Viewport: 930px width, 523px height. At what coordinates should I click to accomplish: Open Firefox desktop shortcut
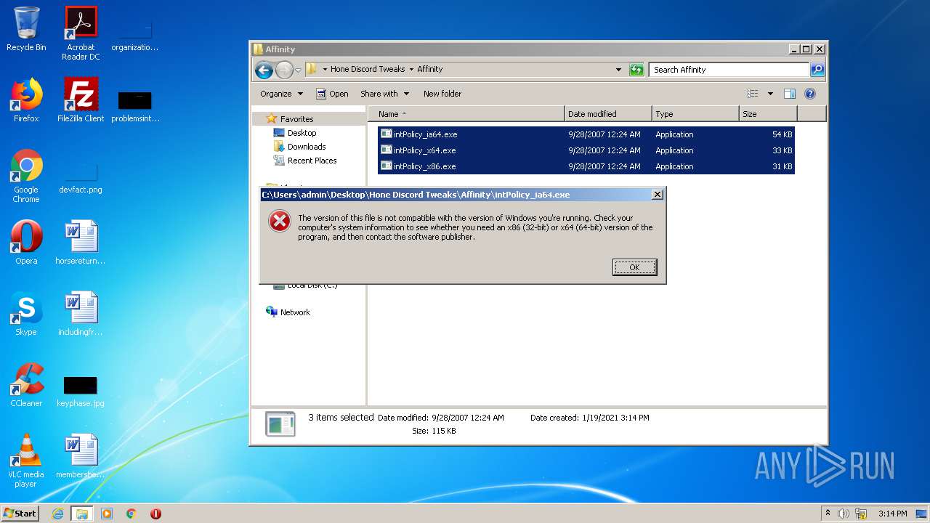[x=26, y=100]
